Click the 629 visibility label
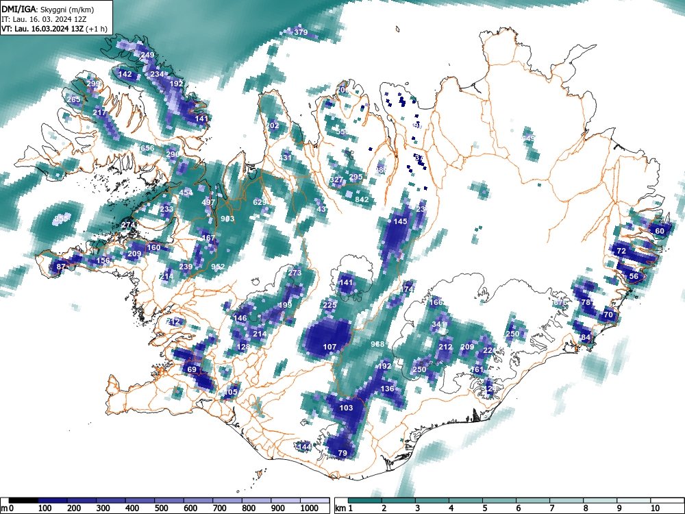The height and width of the screenshot is (514, 685). pos(260,202)
